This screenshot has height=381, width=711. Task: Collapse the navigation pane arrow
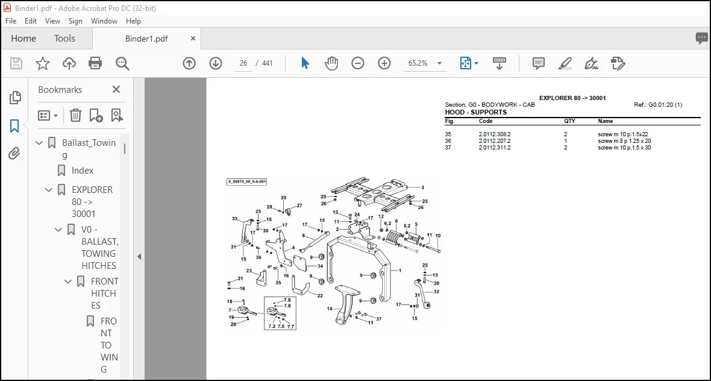(x=139, y=256)
